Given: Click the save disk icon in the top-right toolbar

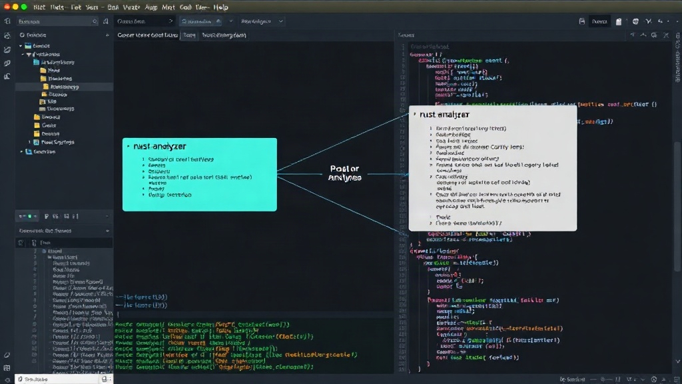Looking at the screenshot, I should [x=582, y=21].
